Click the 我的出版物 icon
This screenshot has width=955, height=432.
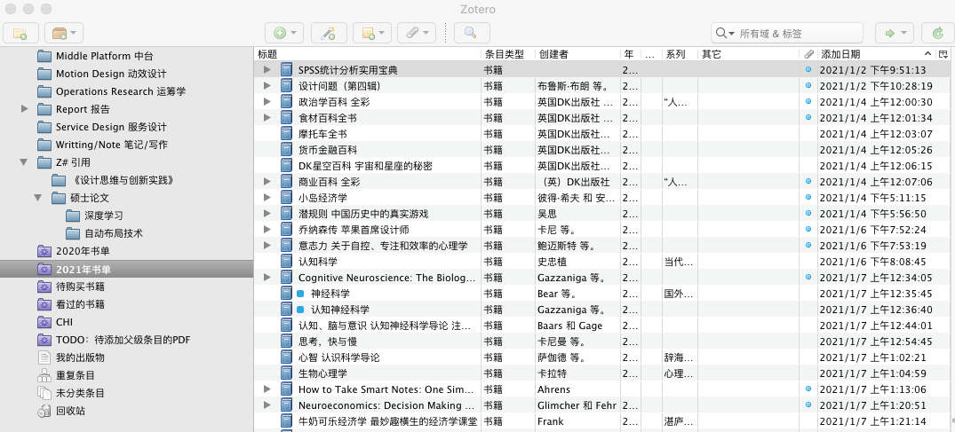44,357
